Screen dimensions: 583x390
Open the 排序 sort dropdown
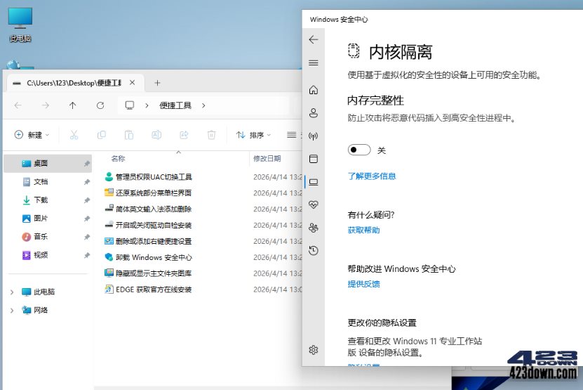[253, 135]
